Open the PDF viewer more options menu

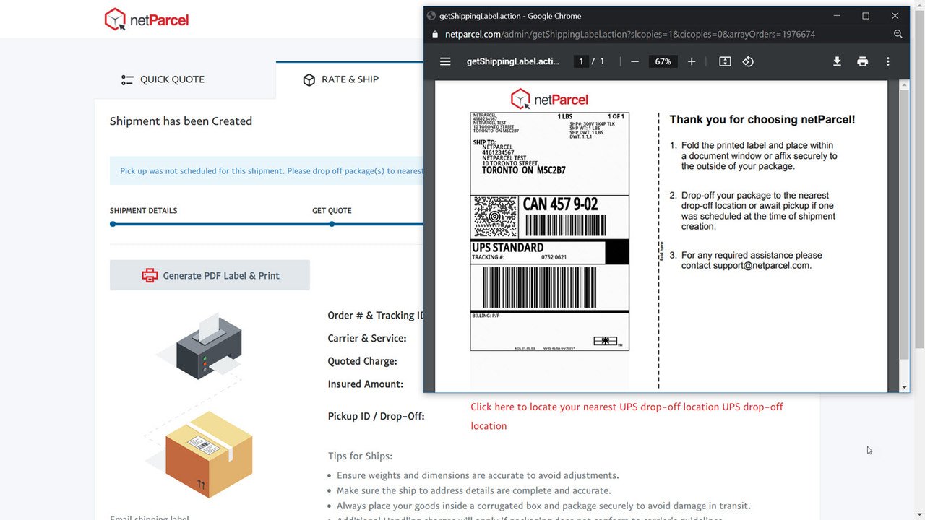[887, 61]
